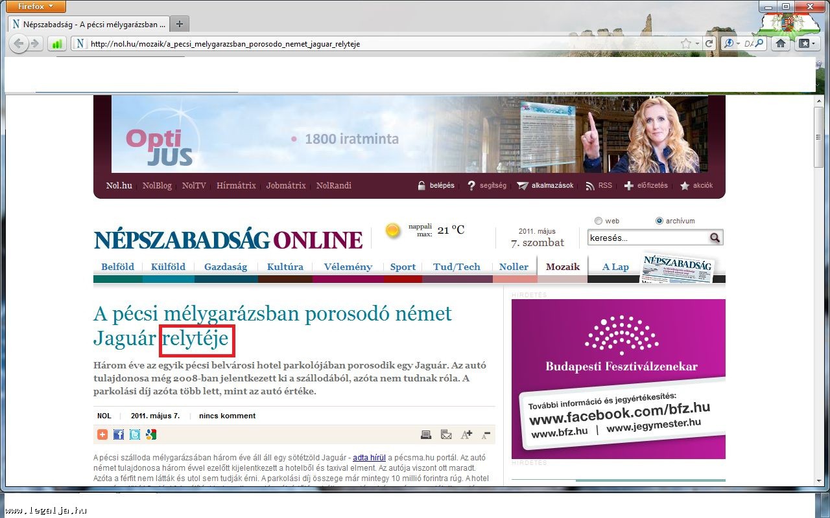Select the archívum search radio button
The width and height of the screenshot is (830, 518).
coord(659,221)
